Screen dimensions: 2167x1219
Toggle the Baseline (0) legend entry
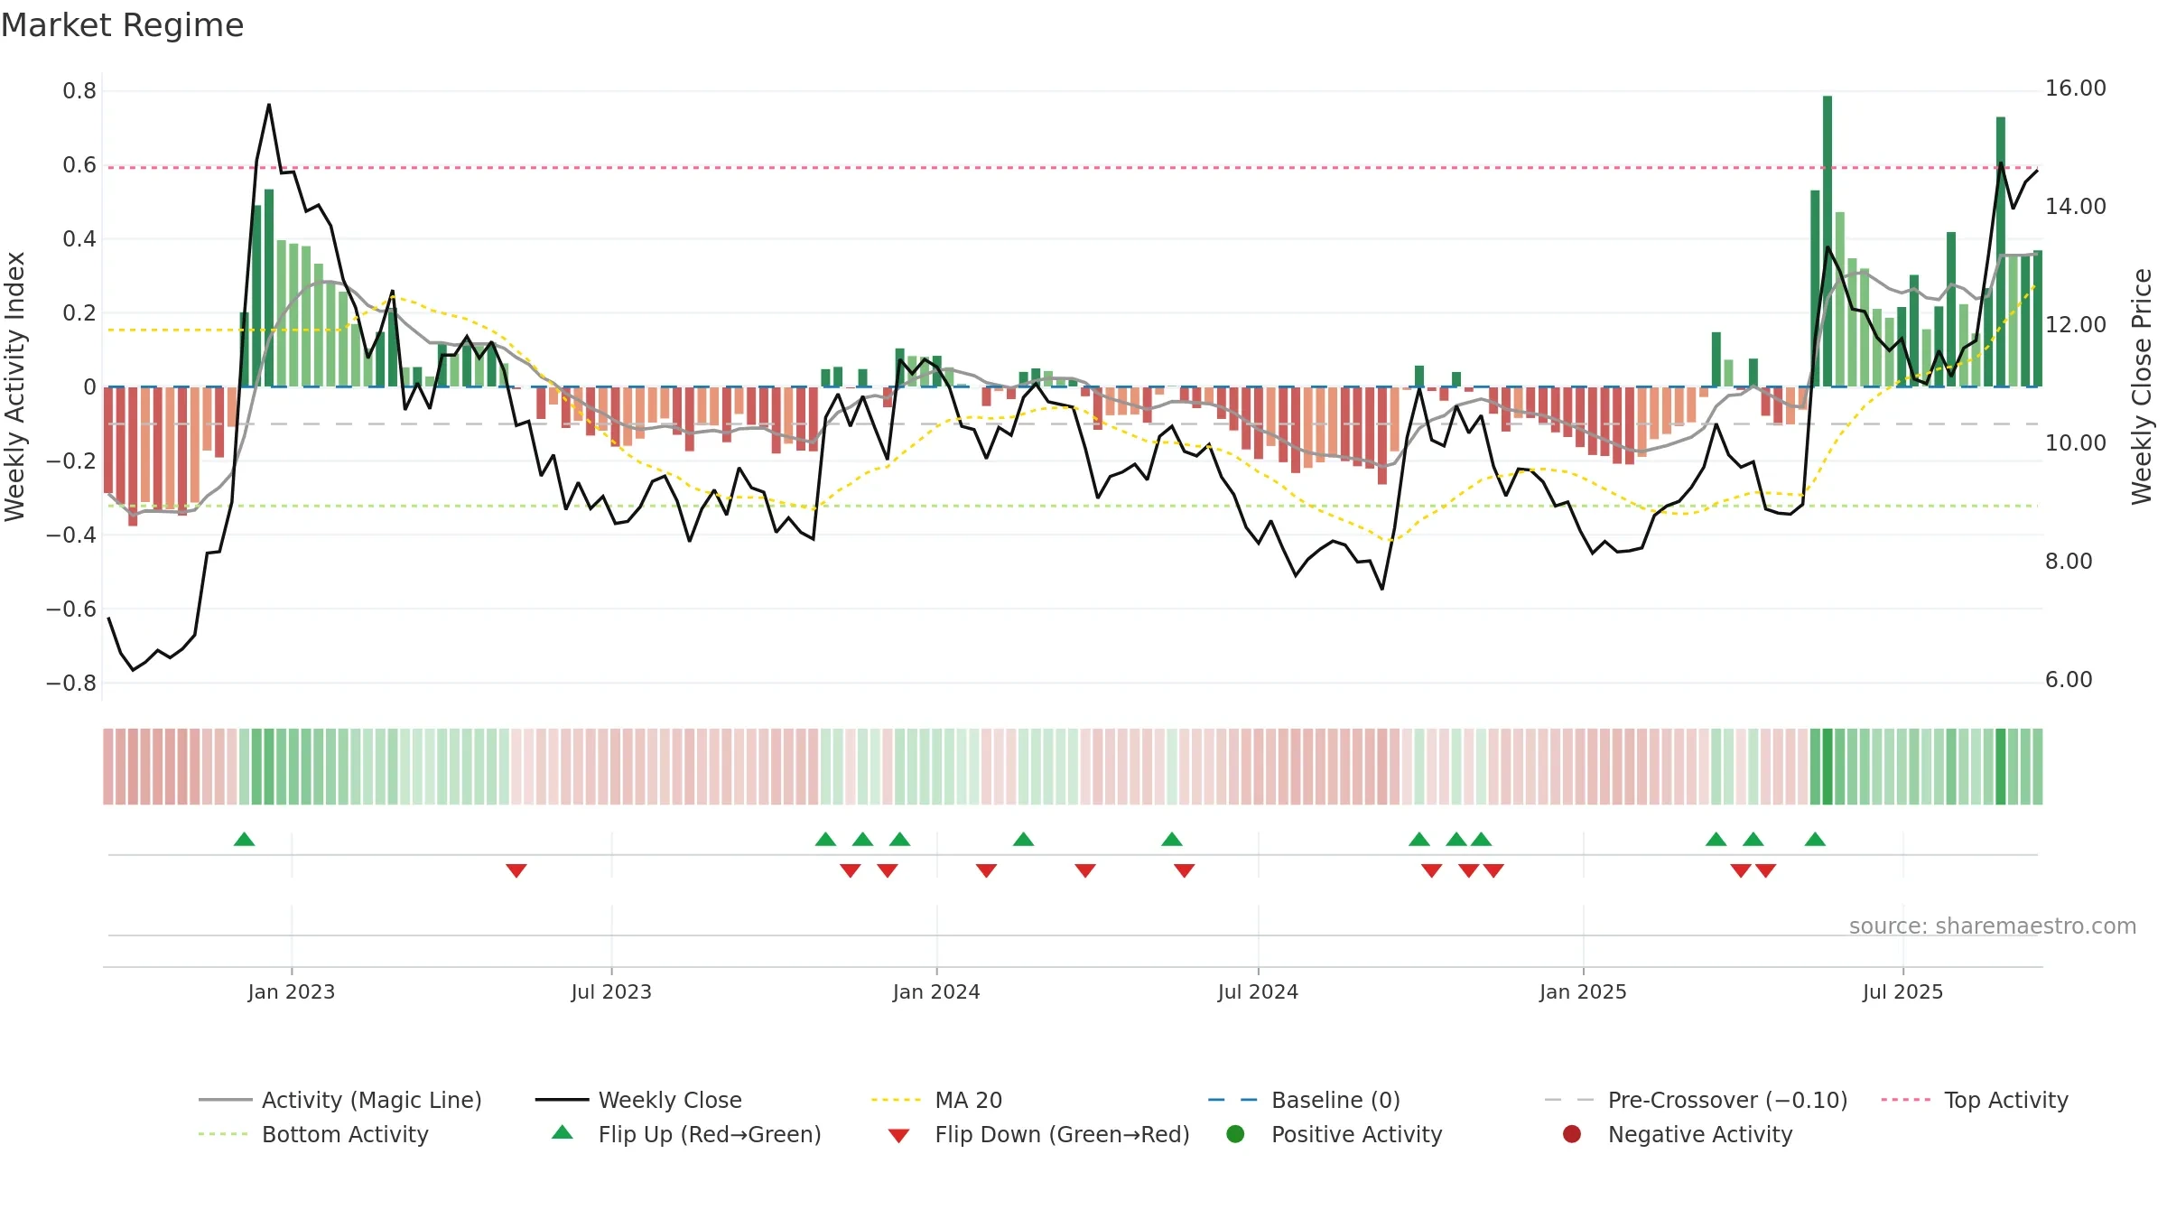[1304, 1100]
